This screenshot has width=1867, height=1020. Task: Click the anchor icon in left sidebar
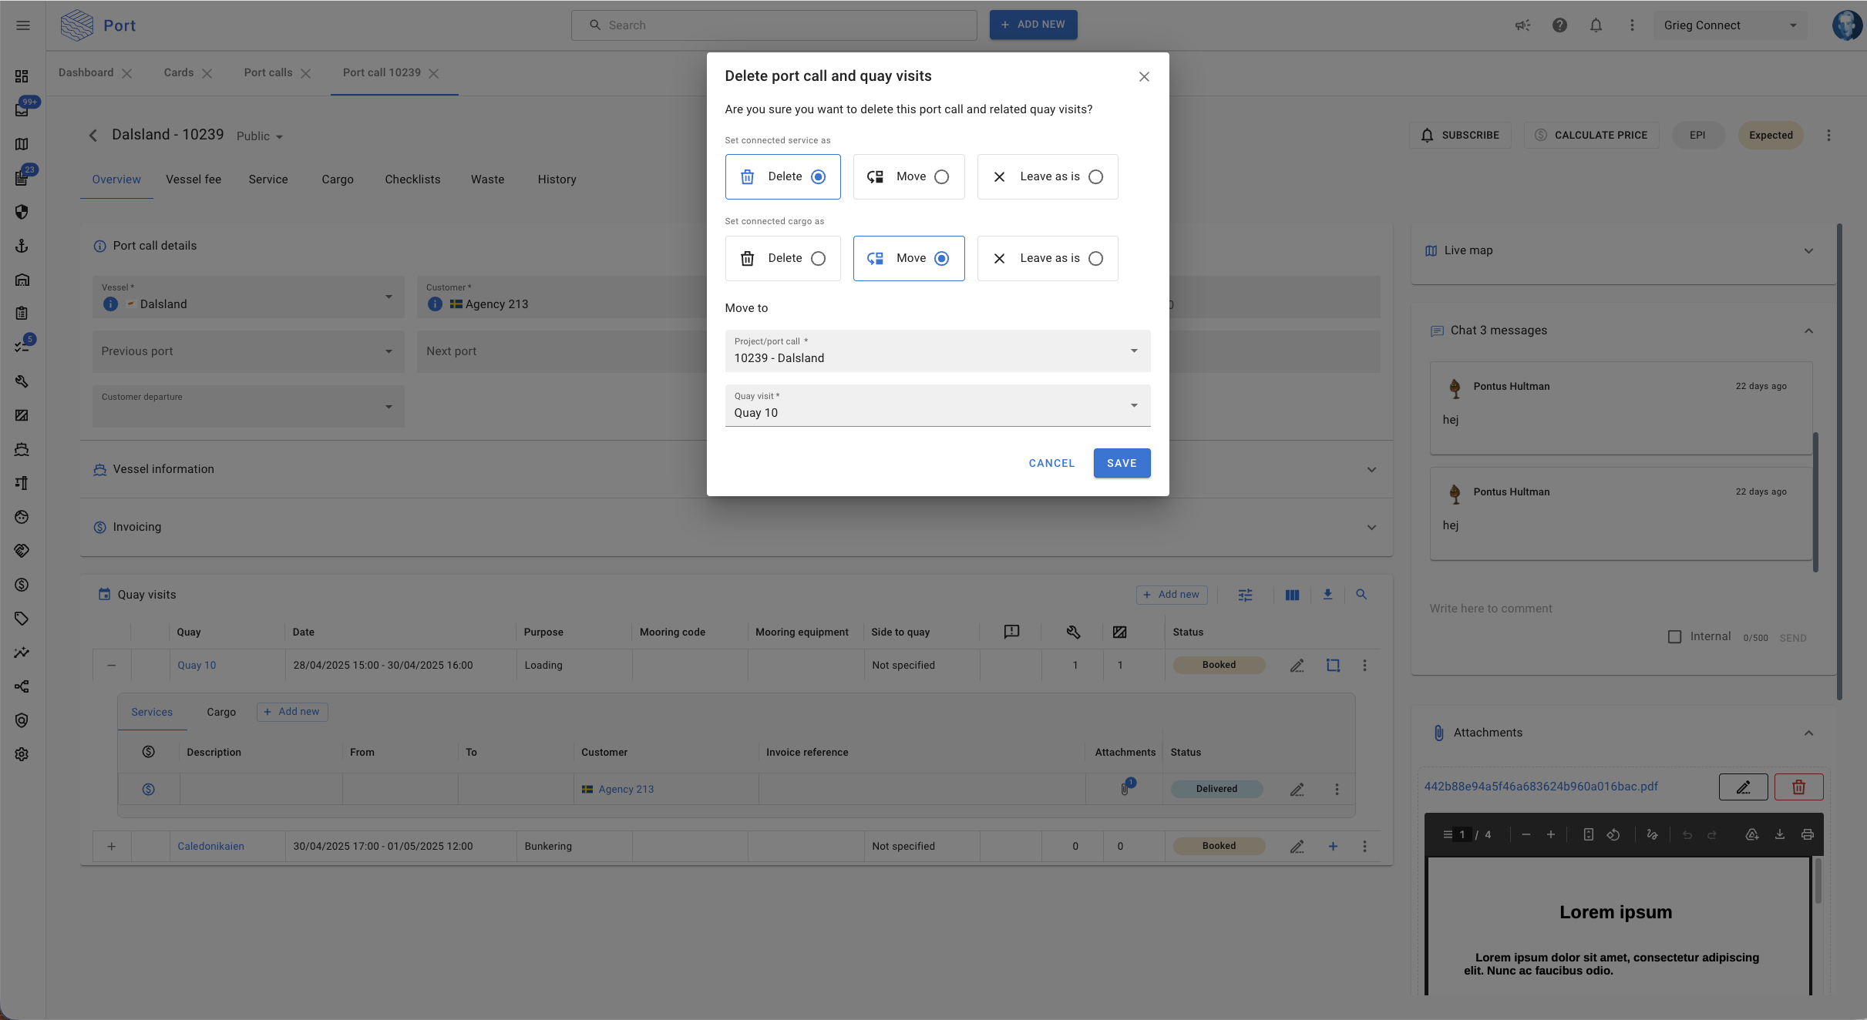pyautogui.click(x=22, y=246)
